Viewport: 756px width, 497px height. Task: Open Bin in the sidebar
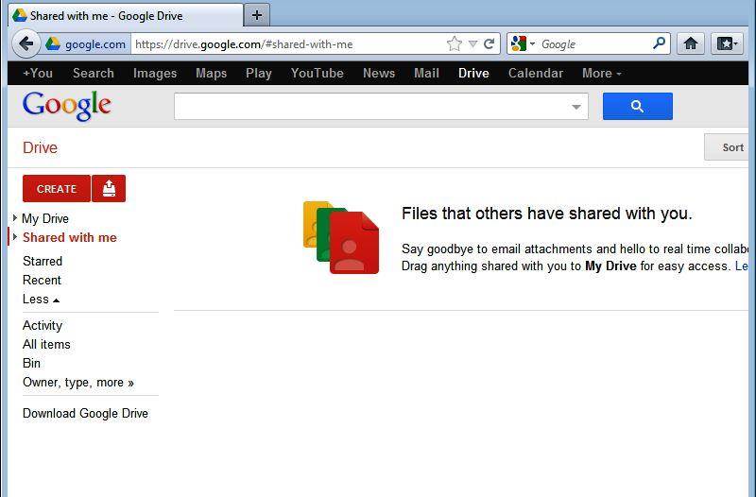coord(31,363)
